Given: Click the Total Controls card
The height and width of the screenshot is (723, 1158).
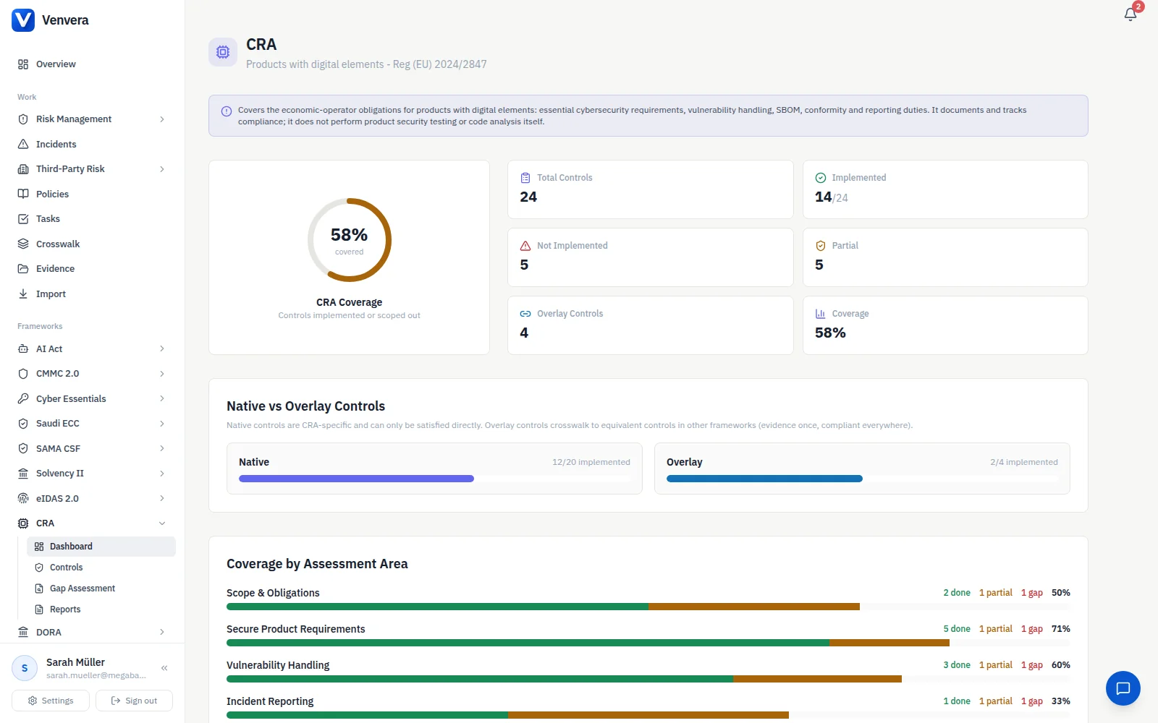Looking at the screenshot, I should [651, 189].
